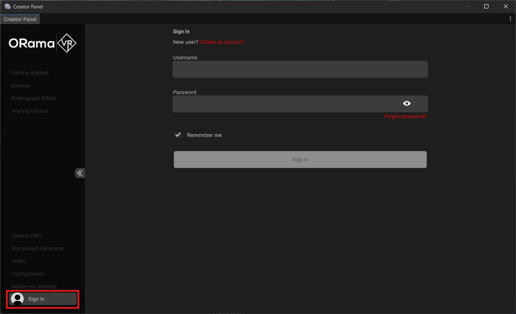Open Advanced Settings in sidebar
This screenshot has width=516, height=314.
[x=34, y=287]
